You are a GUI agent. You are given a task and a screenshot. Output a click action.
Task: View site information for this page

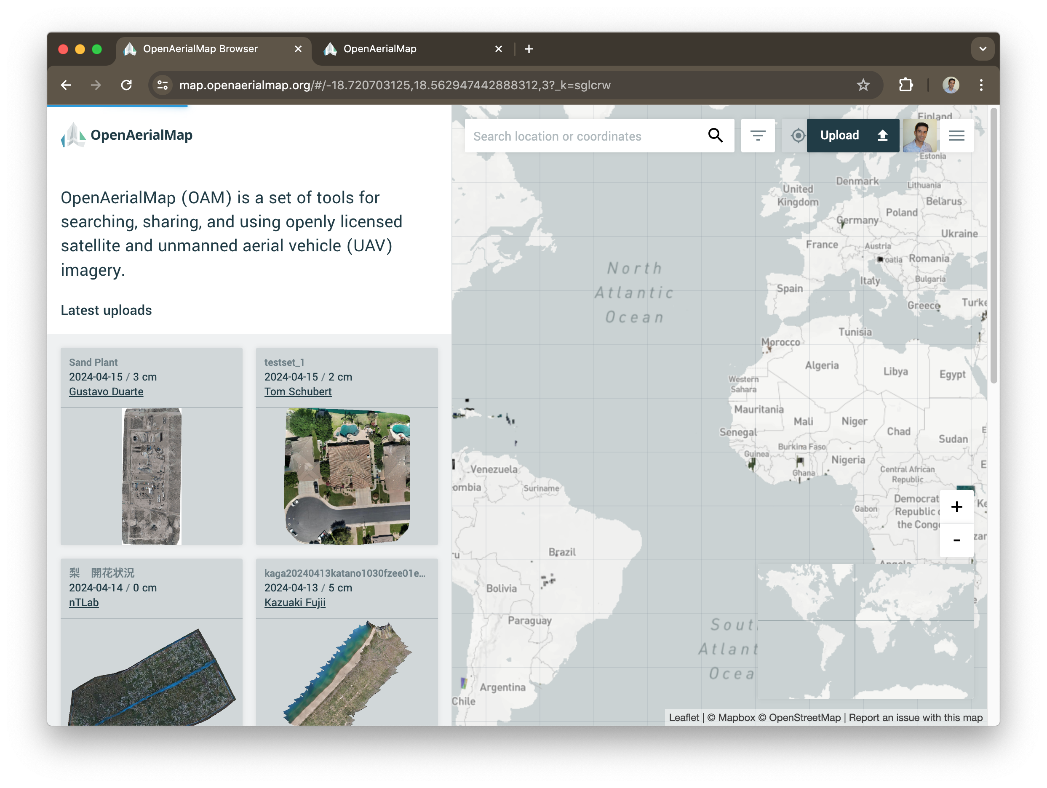coord(163,85)
